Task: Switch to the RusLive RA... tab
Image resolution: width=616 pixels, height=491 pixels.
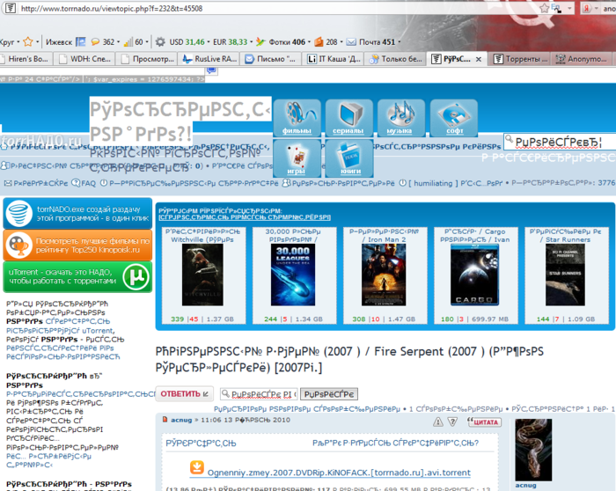Action: click(x=210, y=59)
